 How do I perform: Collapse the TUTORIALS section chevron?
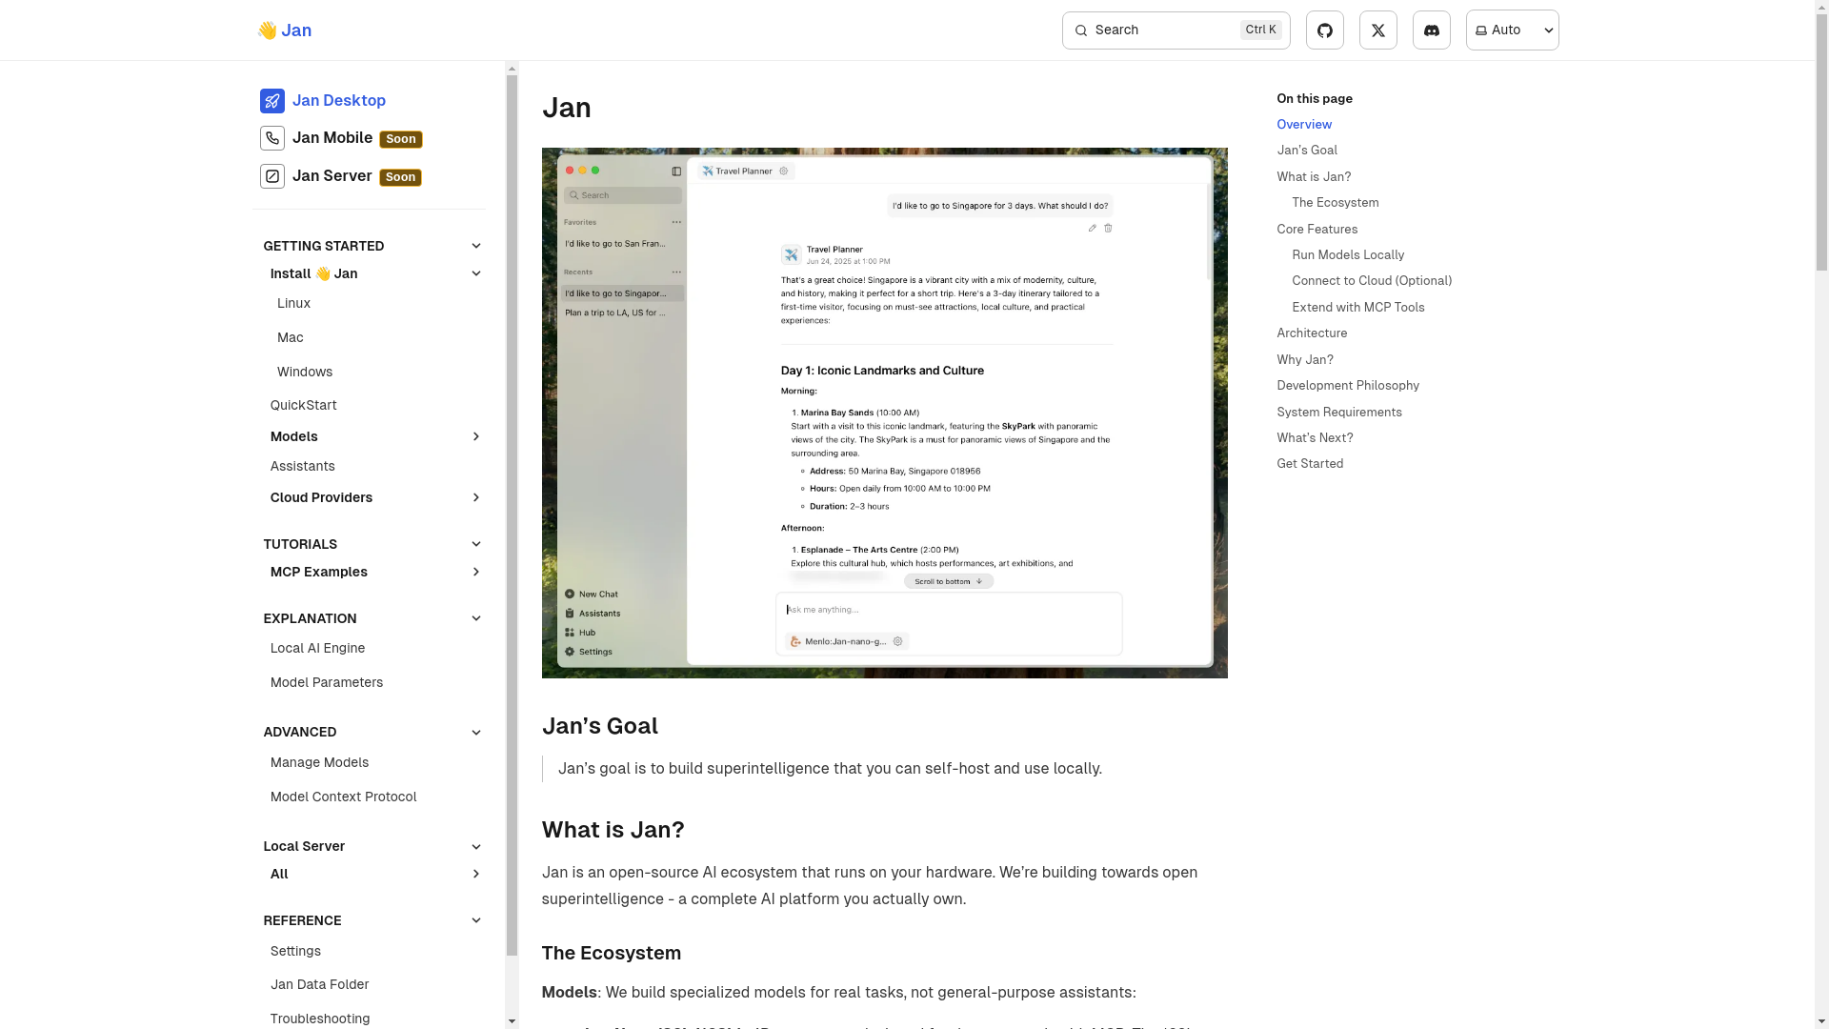[475, 544]
